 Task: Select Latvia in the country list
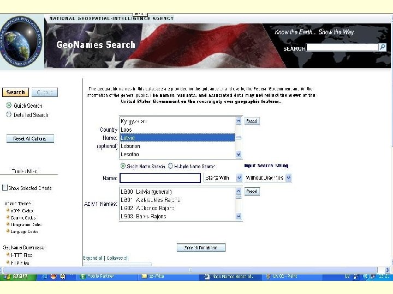click(177, 138)
